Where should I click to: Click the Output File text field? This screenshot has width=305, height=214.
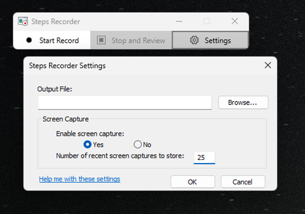coord(124,102)
